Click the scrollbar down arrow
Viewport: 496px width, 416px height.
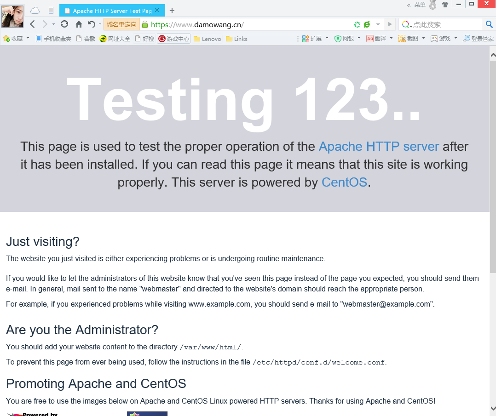493,408
